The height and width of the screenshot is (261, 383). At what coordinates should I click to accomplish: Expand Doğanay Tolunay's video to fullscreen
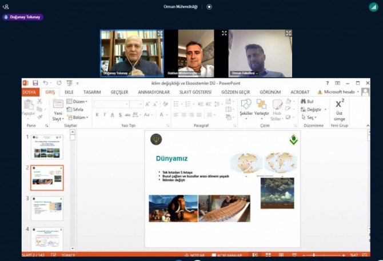click(x=159, y=34)
